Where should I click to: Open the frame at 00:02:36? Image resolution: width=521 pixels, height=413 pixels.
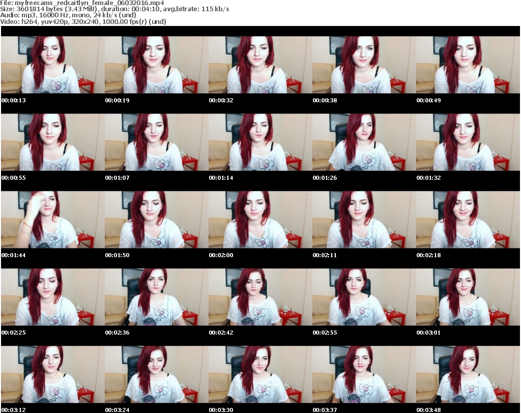point(157,297)
